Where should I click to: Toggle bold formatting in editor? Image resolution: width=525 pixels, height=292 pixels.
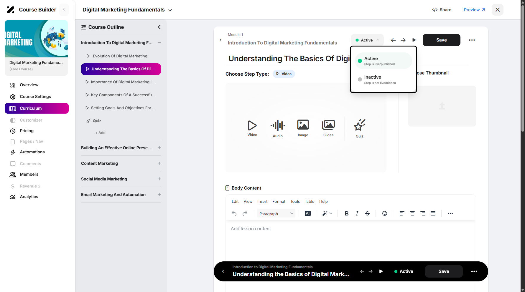pyautogui.click(x=347, y=213)
